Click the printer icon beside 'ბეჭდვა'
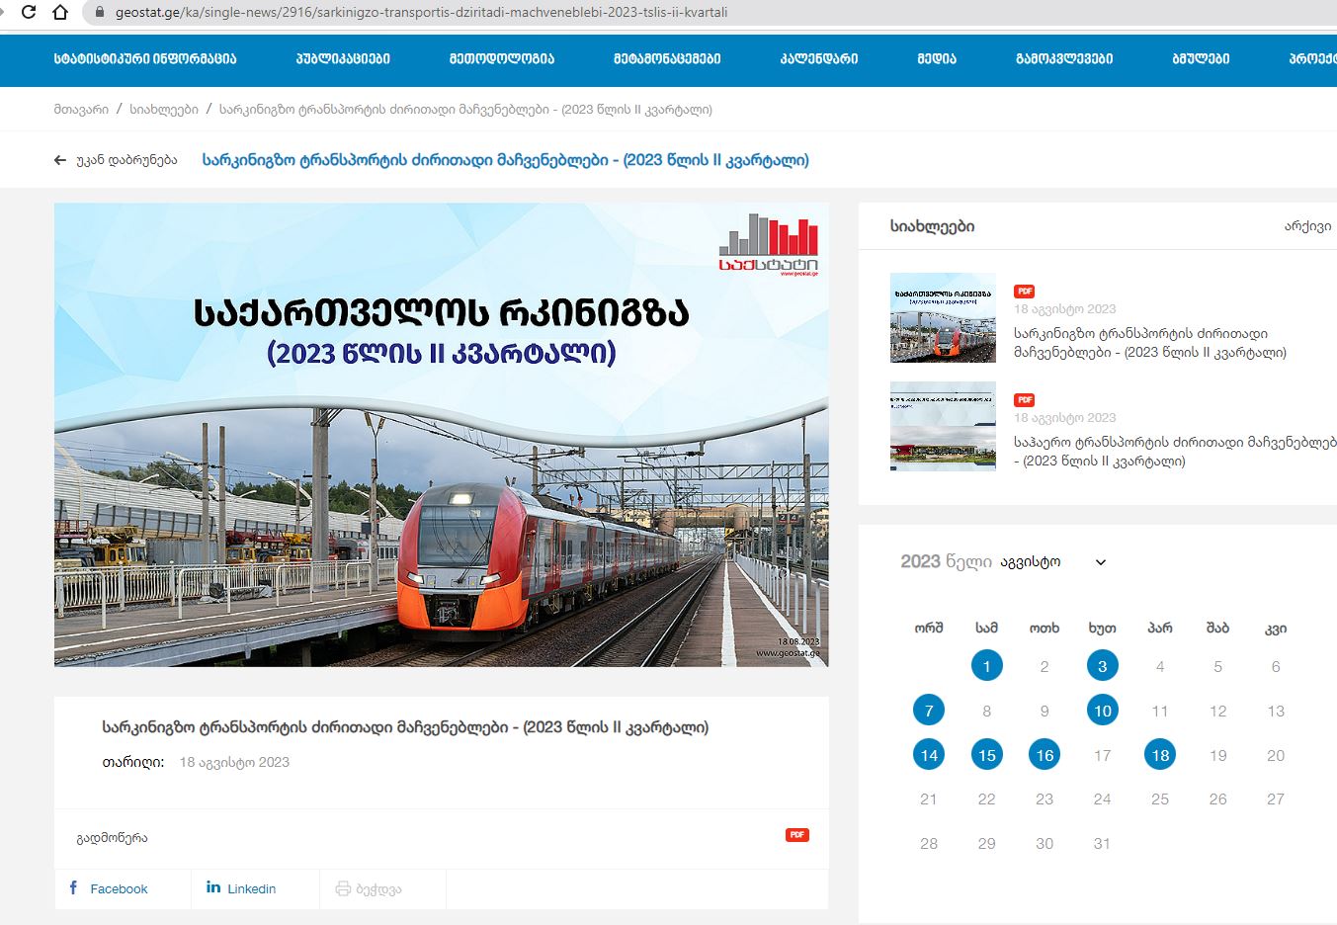Viewport: 1337px width, 925px height. 343,888
